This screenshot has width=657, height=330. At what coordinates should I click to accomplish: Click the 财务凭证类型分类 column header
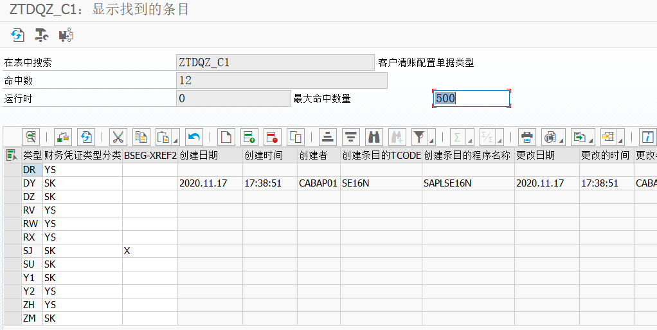click(82, 156)
